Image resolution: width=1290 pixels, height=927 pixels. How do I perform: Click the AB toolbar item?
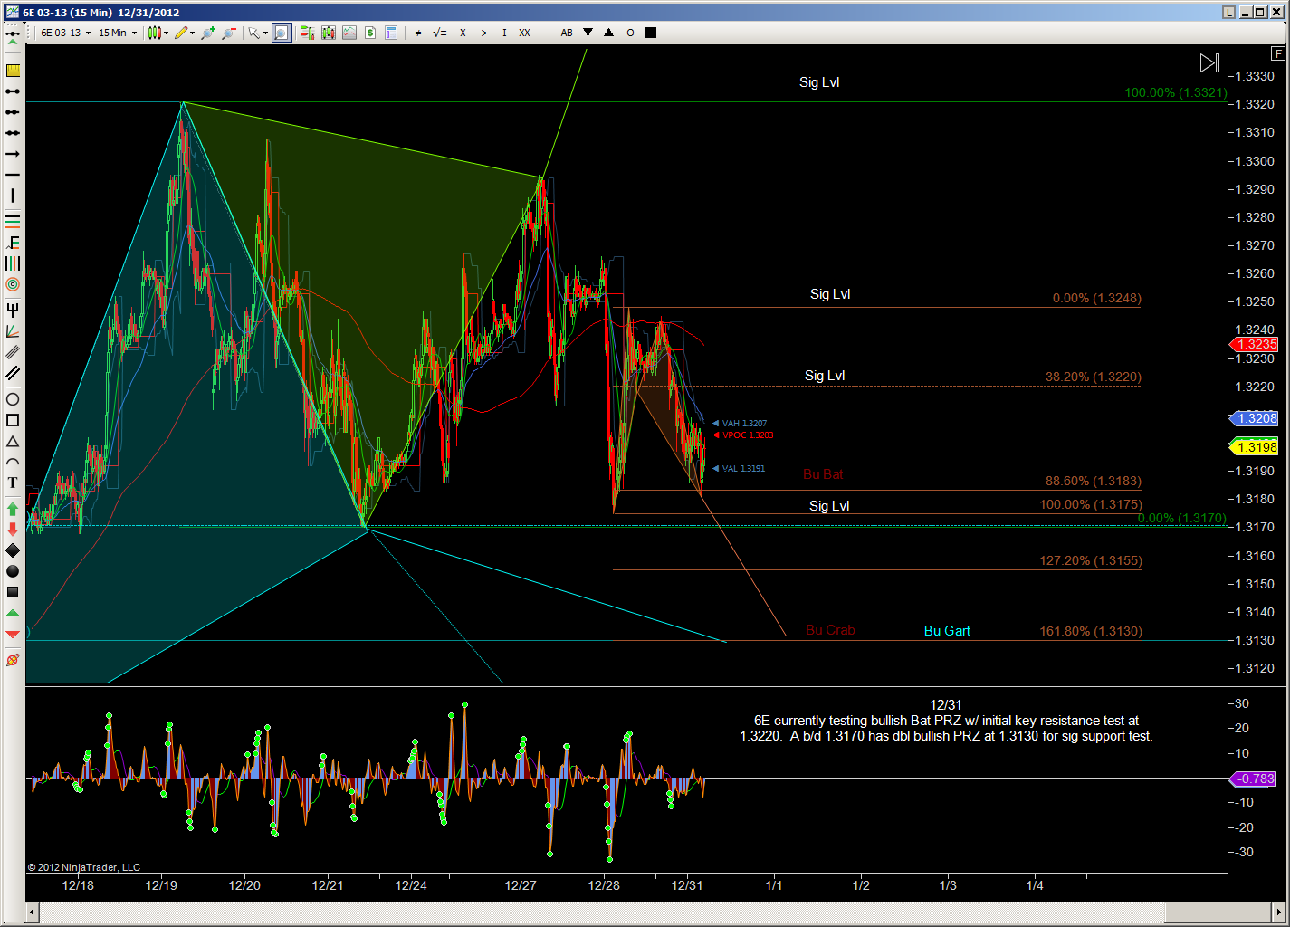(x=567, y=33)
